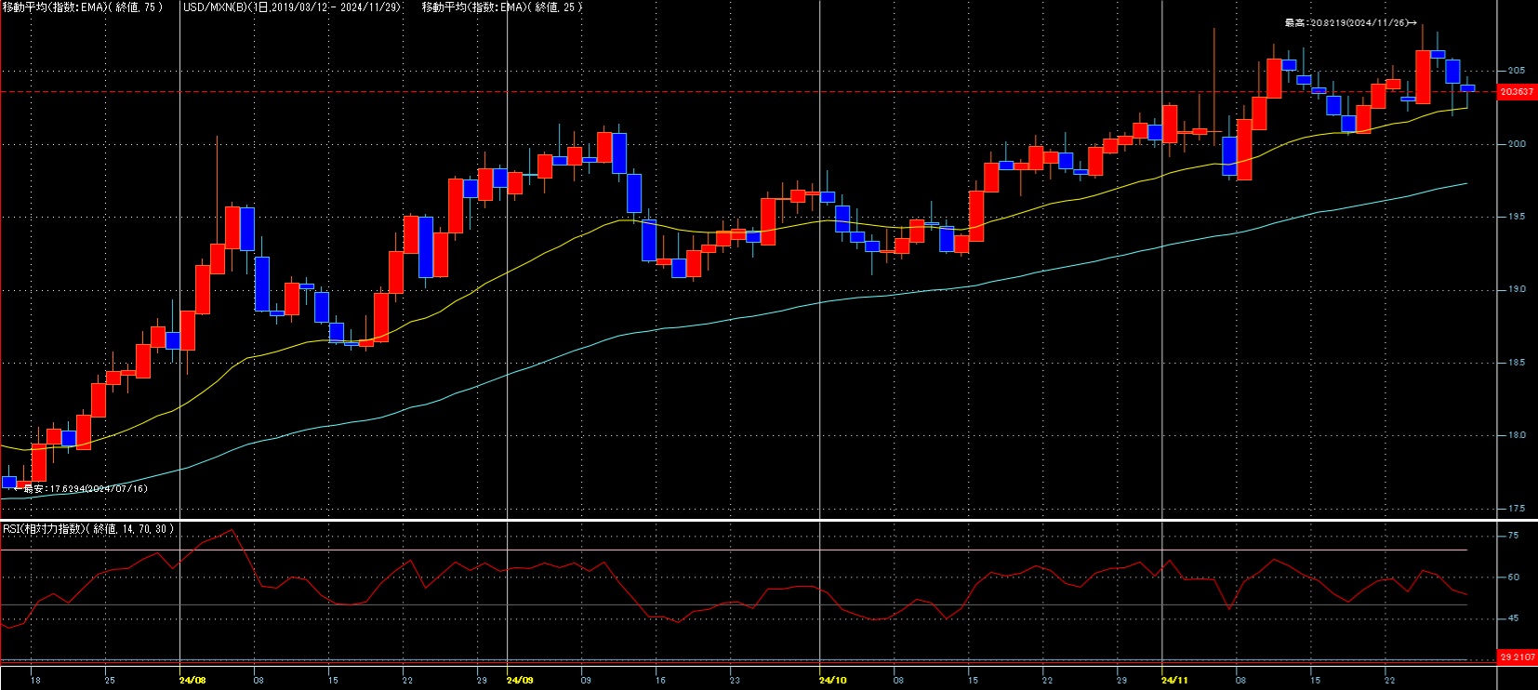The width and height of the screenshot is (1538, 690).
Task: Click the EMA 75 moving average label
Action: pyautogui.click(x=83, y=7)
